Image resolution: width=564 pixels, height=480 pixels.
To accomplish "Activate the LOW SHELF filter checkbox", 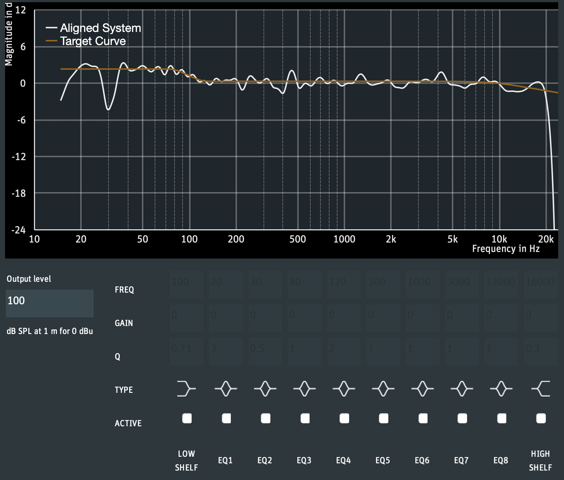I will 187,418.
